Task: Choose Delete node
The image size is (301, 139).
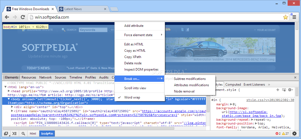Action: point(140,63)
